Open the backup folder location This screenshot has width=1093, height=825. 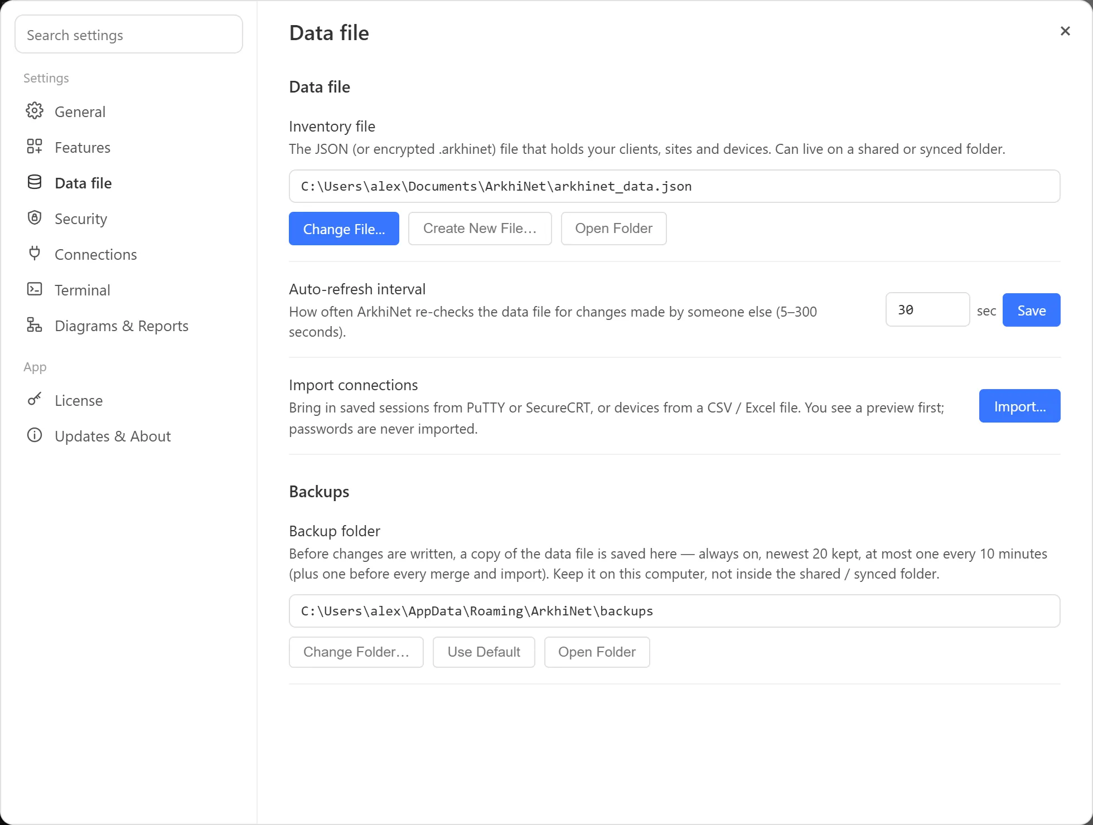597,652
